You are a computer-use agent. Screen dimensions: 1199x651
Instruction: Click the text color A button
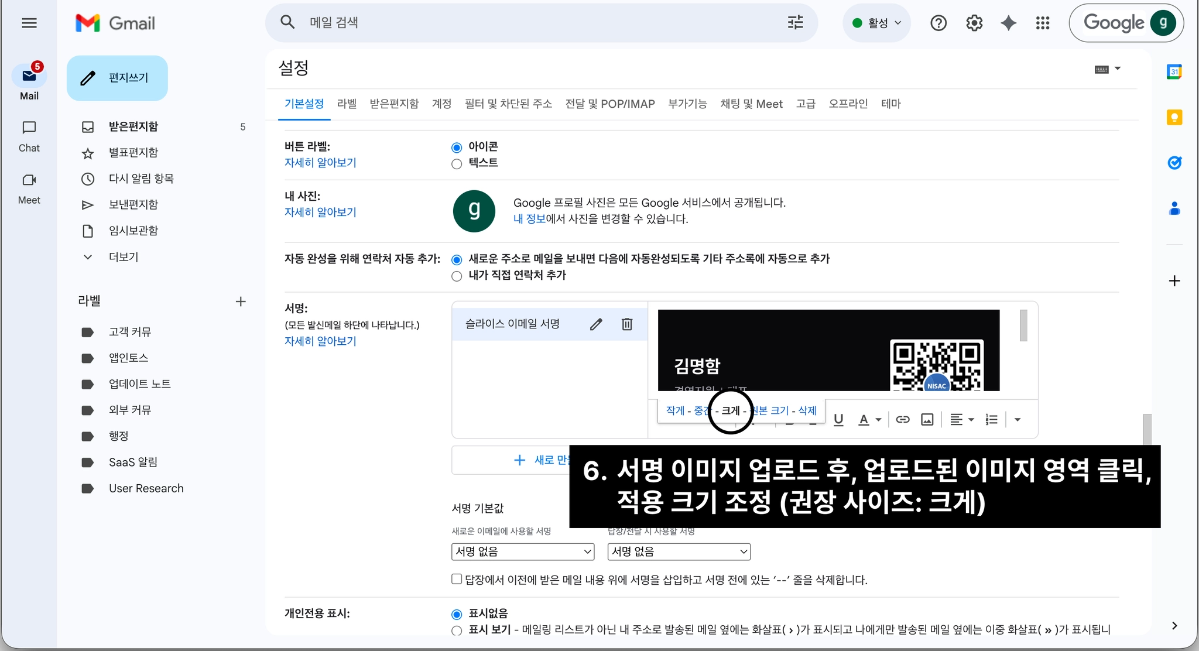tap(864, 420)
